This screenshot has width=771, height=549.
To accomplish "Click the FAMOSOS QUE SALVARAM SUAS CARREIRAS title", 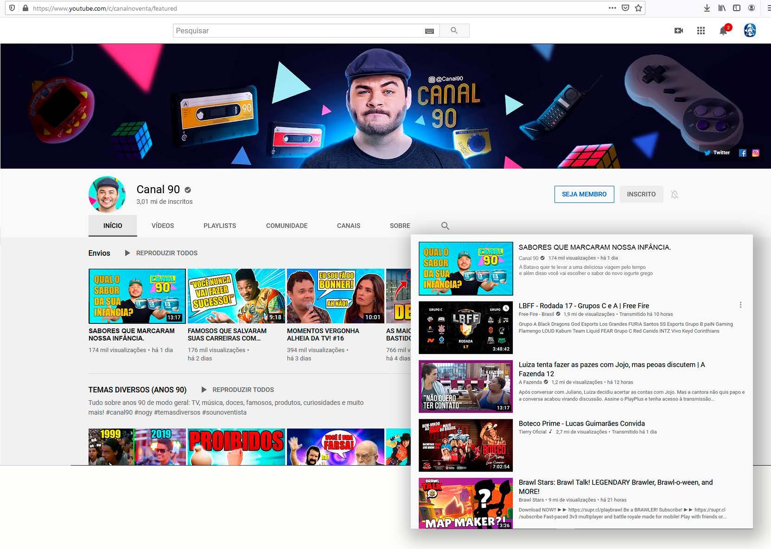I will 227,334.
